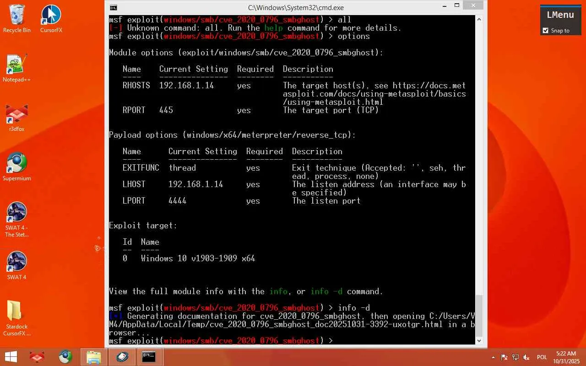Click The target port (TCP) description
This screenshot has width=586, height=366.
331,110
